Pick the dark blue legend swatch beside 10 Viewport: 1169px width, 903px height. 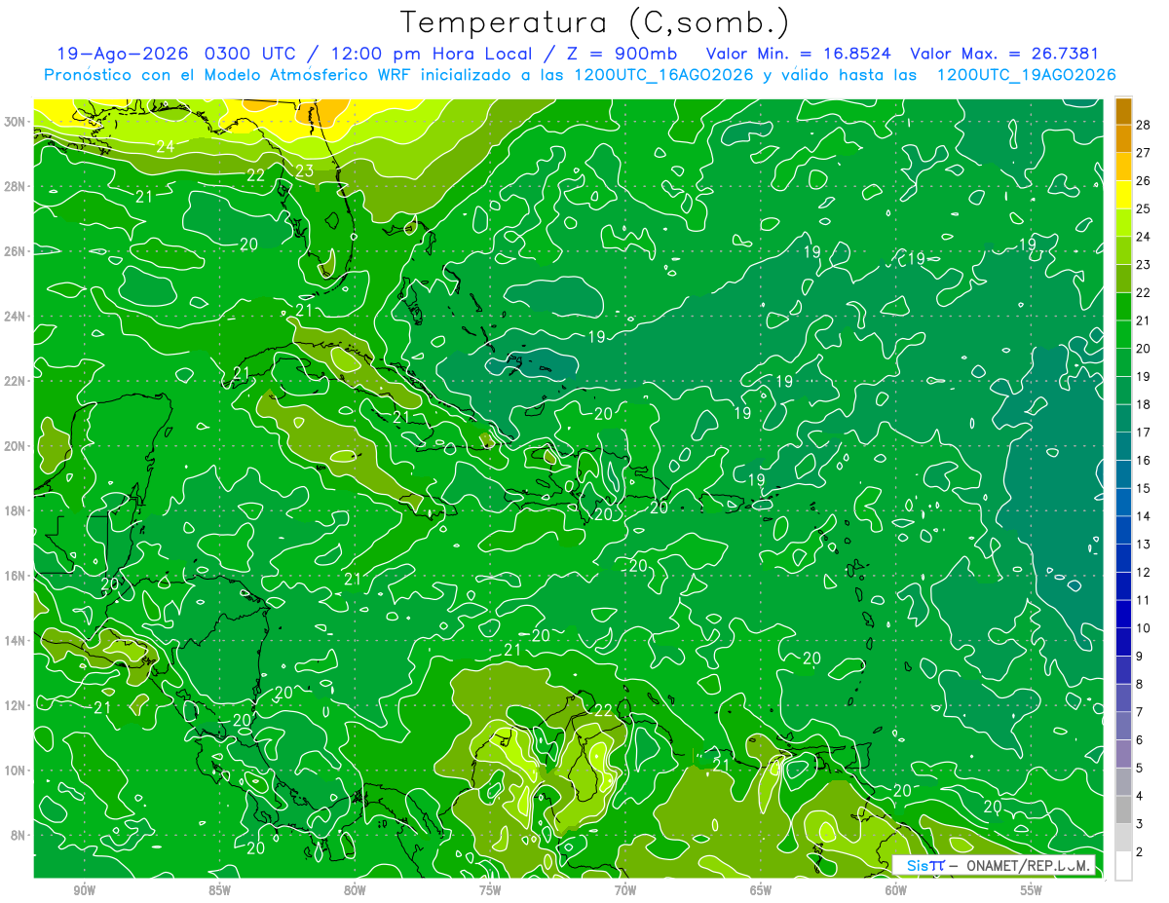tap(1123, 615)
